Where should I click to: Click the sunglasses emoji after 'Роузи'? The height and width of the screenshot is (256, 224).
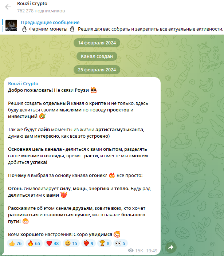click(x=94, y=90)
